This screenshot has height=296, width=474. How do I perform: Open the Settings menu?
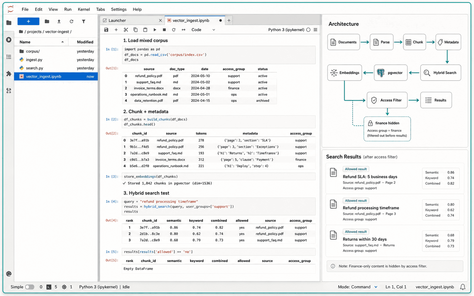click(119, 9)
